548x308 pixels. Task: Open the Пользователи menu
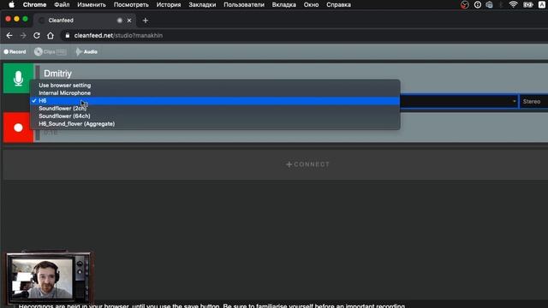coord(244,4)
